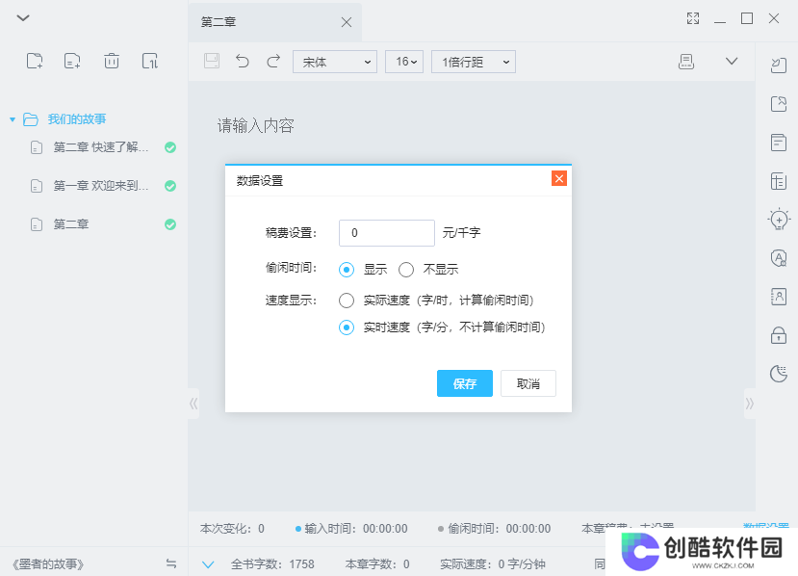This screenshot has width=798, height=576.
Task: Collapse the right sidebar with the double-right arrow
Action: [750, 404]
